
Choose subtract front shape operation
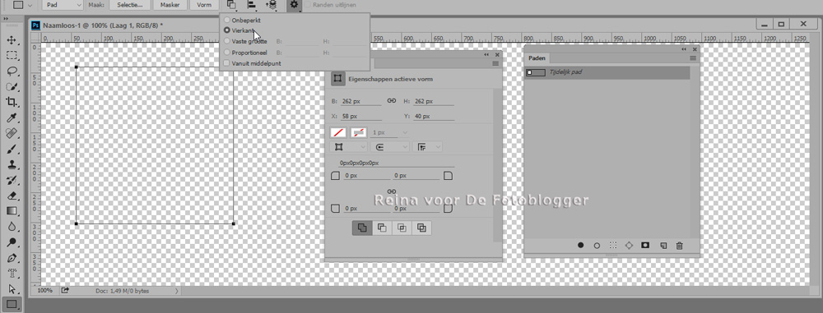point(383,228)
